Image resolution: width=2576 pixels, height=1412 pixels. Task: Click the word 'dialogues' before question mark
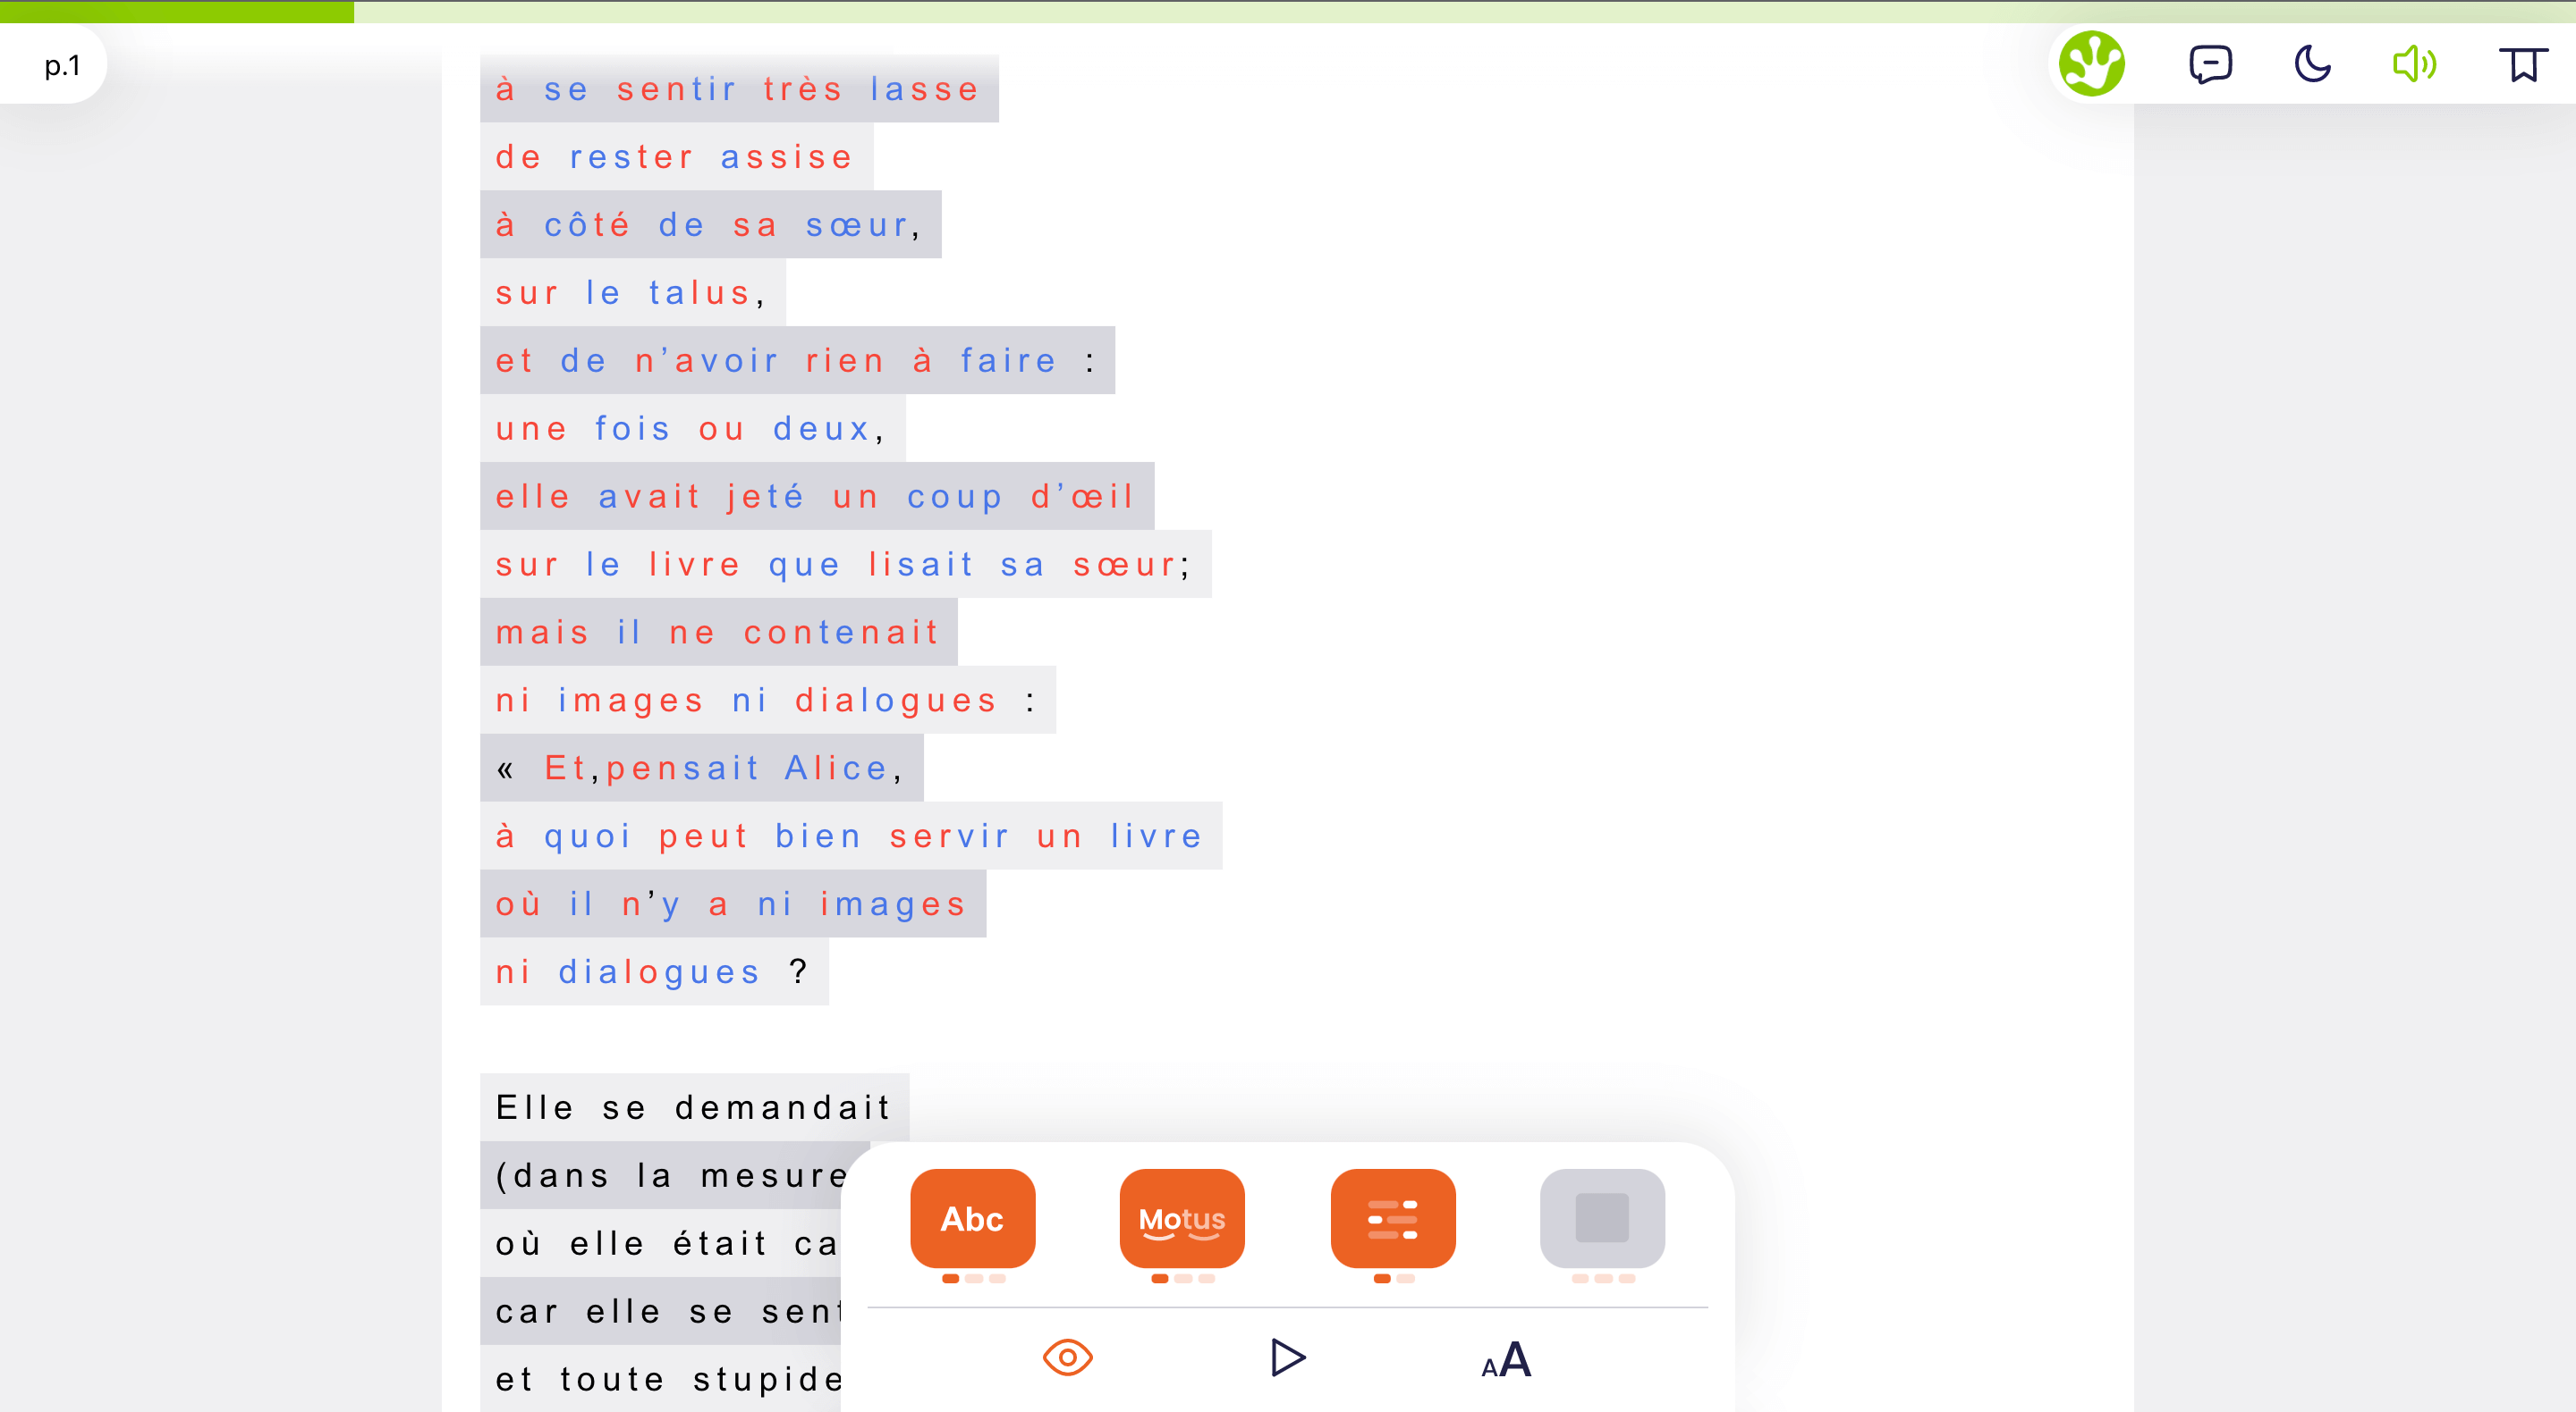(x=659, y=971)
